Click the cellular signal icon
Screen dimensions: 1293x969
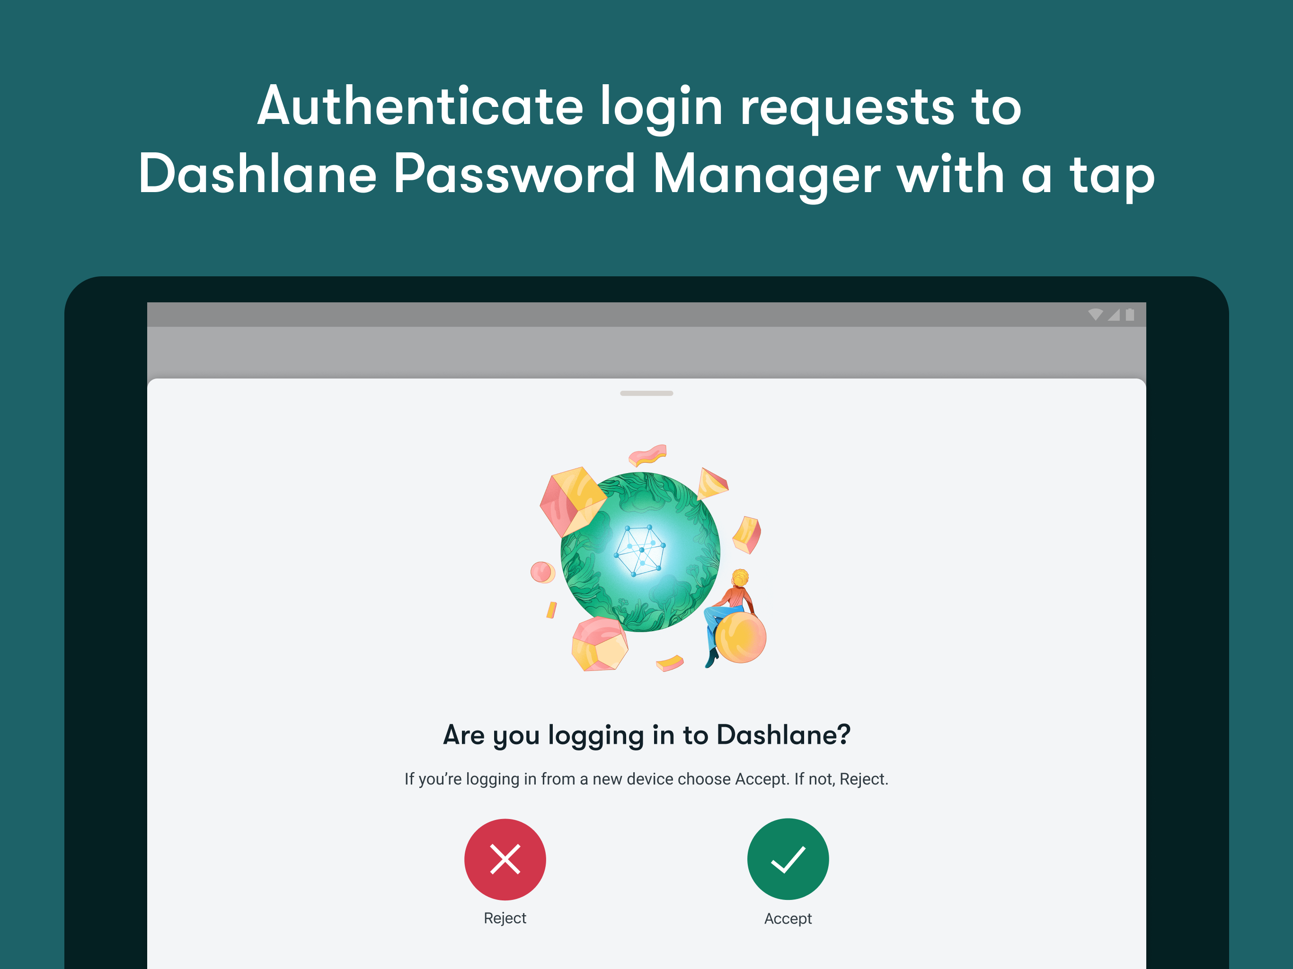pyautogui.click(x=1114, y=315)
